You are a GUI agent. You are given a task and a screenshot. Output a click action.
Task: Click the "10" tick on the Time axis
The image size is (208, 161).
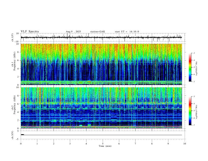click(185, 144)
